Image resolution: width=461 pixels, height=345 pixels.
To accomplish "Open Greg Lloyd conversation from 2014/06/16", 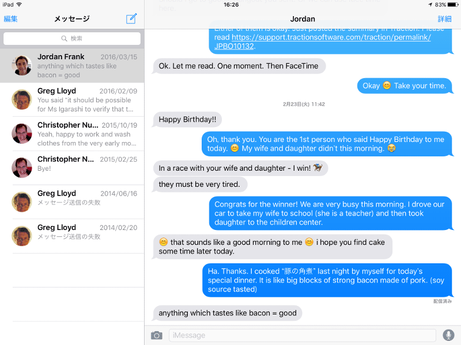I will coord(72,202).
